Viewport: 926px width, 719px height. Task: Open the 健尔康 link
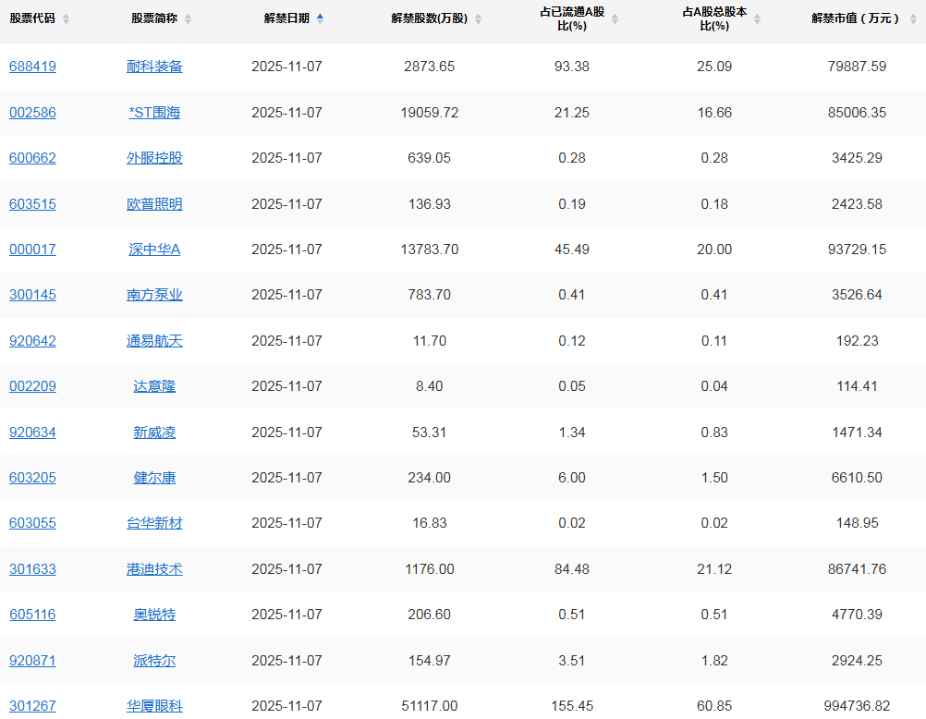coord(154,478)
